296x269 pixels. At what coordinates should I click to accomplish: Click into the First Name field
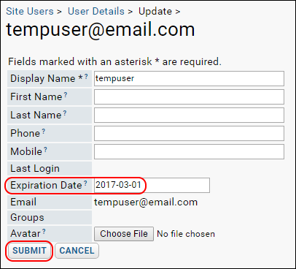coord(189,96)
